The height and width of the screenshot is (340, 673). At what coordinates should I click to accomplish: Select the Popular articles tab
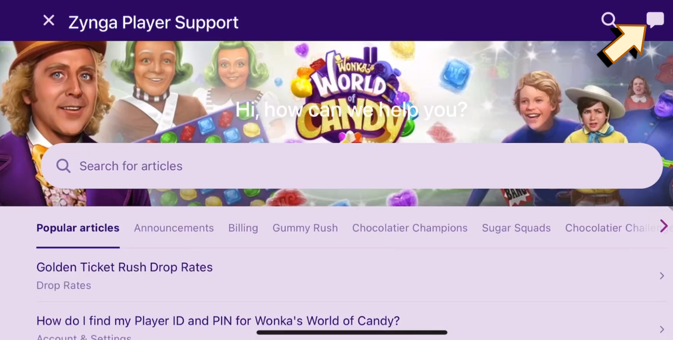(78, 228)
